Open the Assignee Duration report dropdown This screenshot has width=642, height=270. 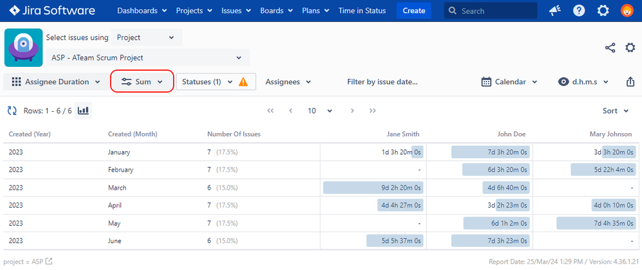click(56, 82)
